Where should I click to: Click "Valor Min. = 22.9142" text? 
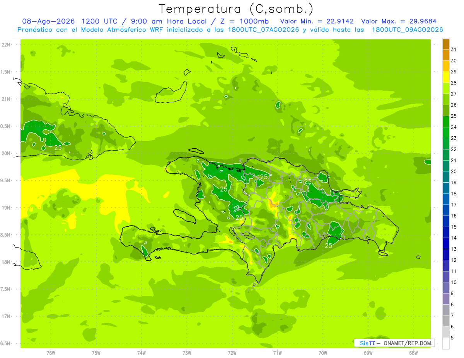(317, 21)
